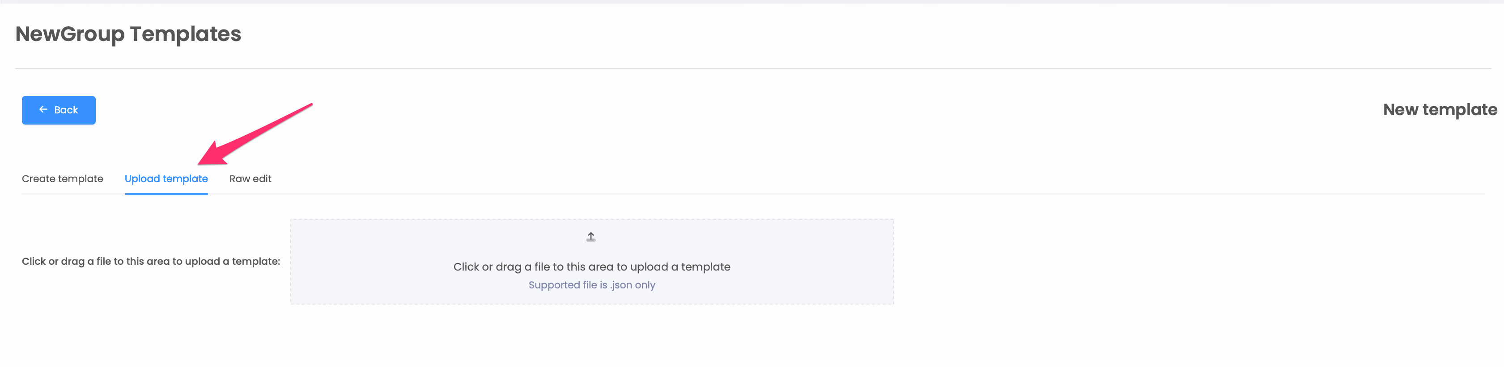Select the Supported file is .json only text
This screenshot has width=1504, height=367.
pos(591,285)
